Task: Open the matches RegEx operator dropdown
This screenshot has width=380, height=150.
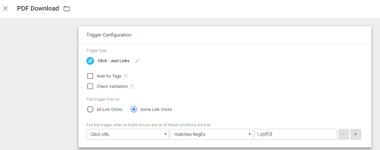Action: point(211,134)
